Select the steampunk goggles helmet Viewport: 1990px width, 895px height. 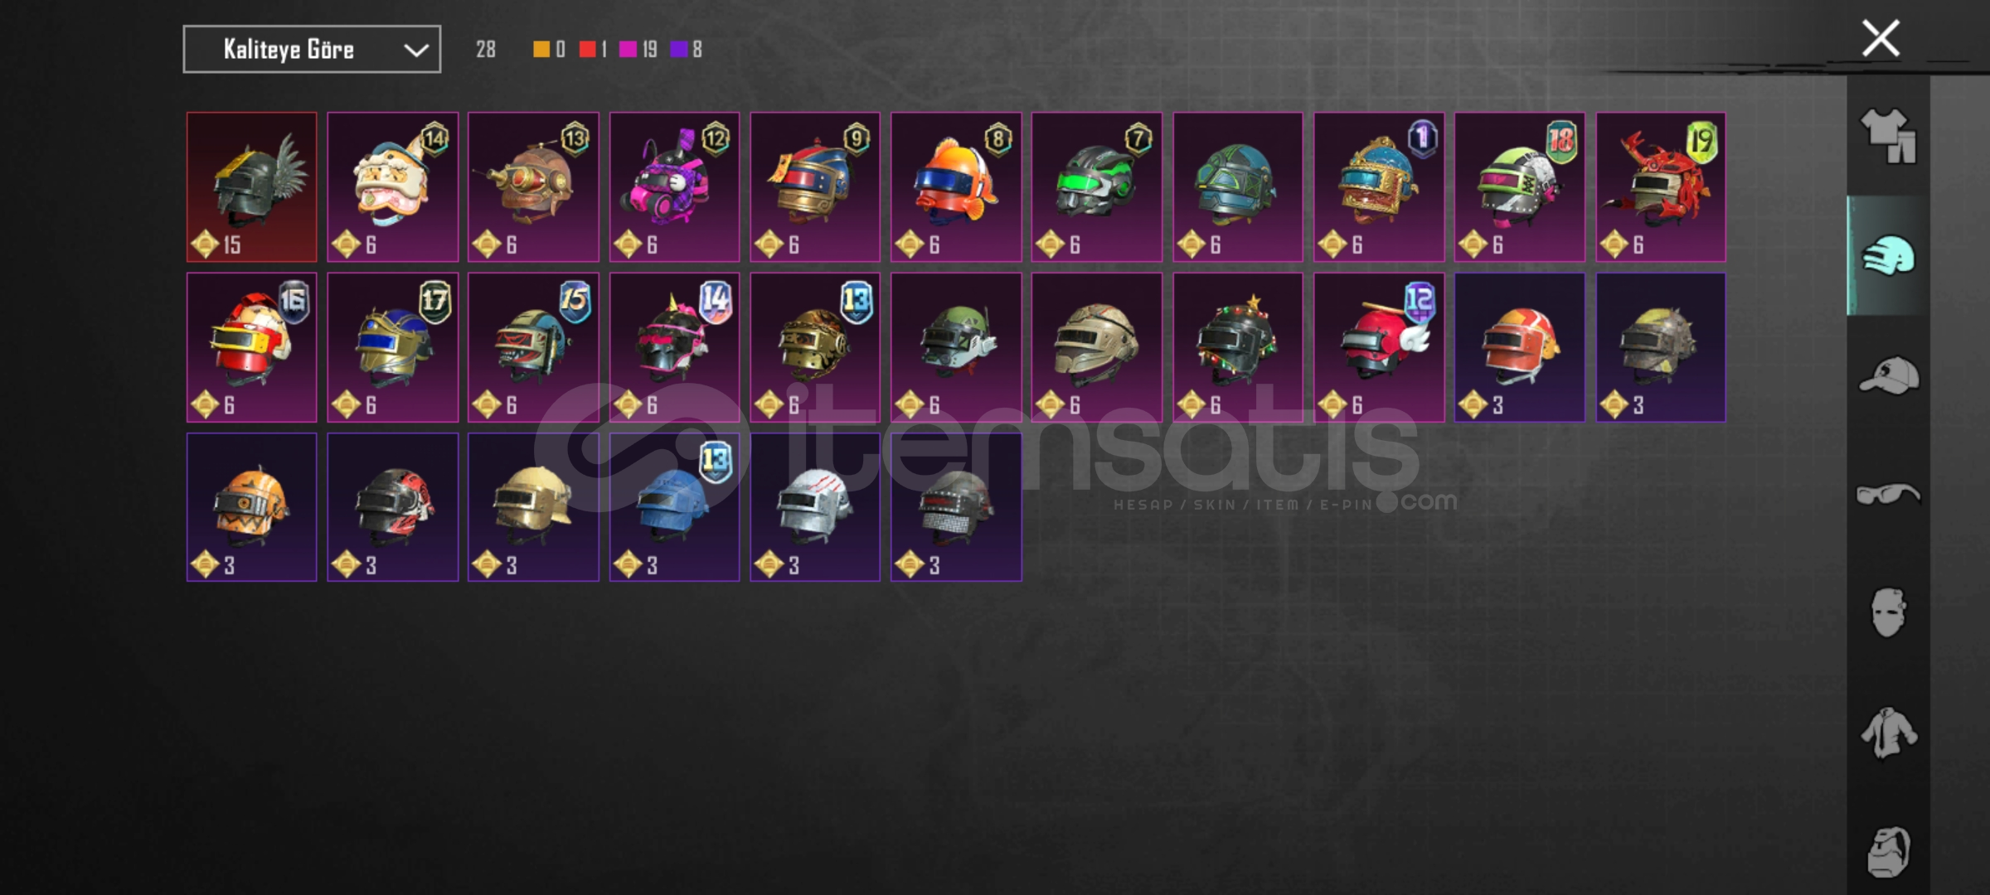[x=533, y=187]
